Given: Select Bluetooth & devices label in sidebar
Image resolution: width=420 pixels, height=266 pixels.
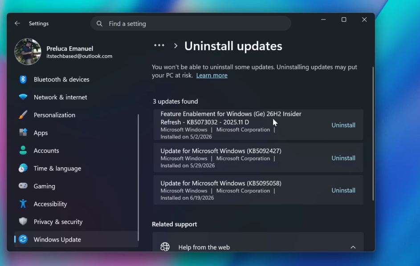Looking at the screenshot, I should coord(61,80).
